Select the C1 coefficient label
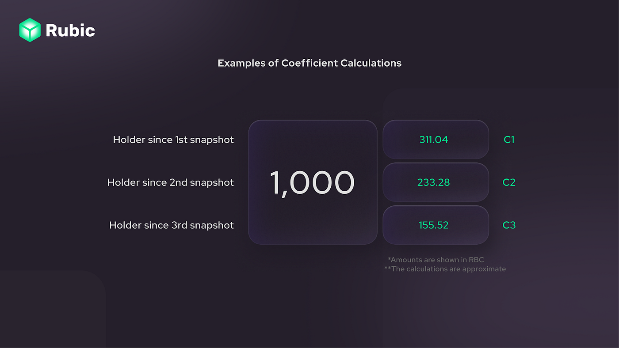This screenshot has height=348, width=619. pos(509,140)
